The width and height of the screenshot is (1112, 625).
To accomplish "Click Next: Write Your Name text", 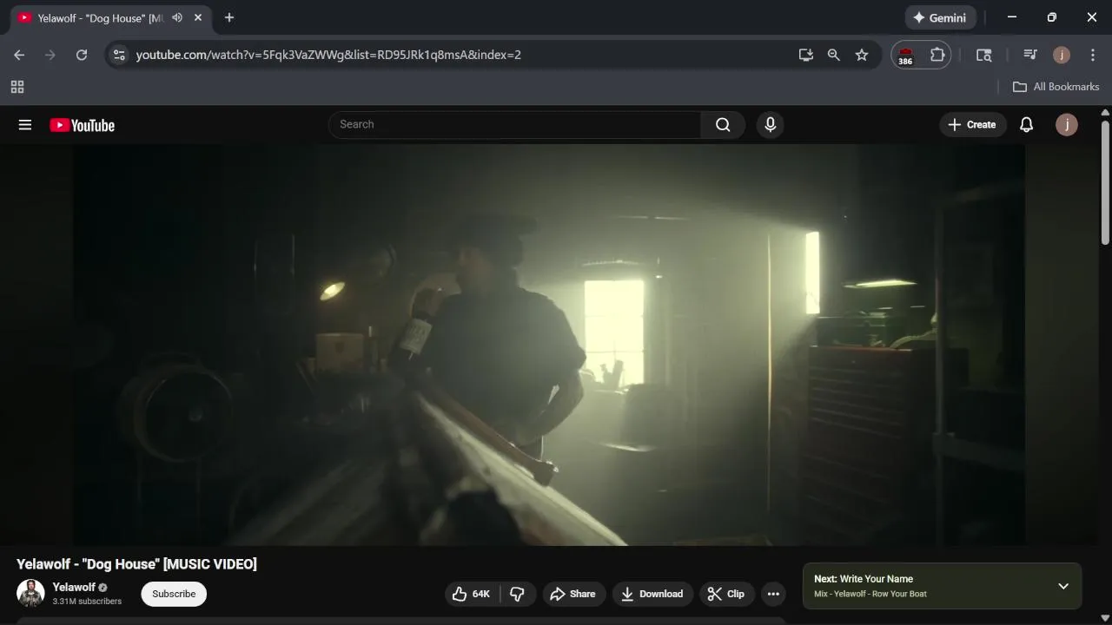I will coord(864,579).
